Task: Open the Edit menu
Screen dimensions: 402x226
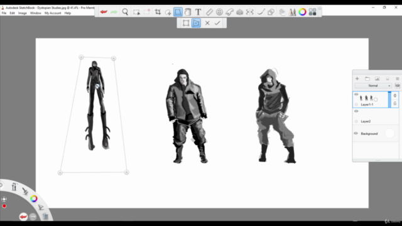Action: 13,13
